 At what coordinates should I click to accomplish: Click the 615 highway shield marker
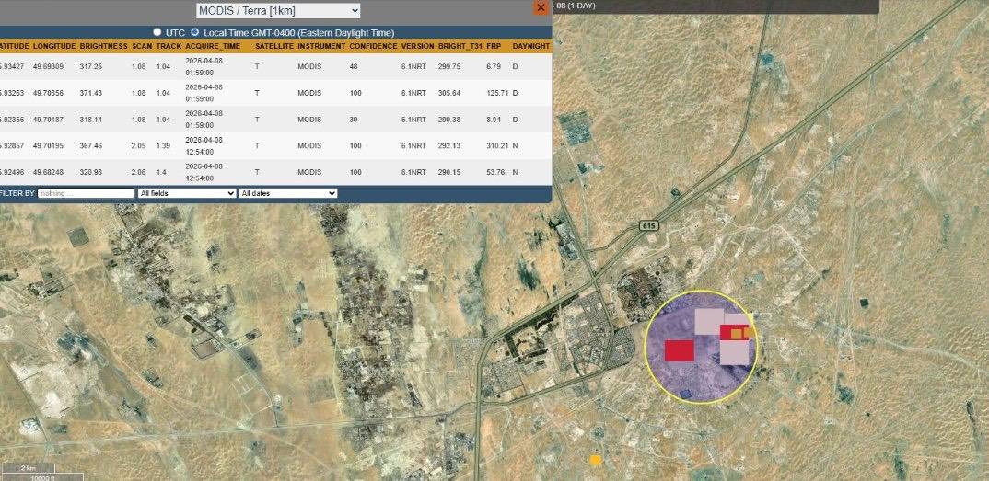click(648, 225)
